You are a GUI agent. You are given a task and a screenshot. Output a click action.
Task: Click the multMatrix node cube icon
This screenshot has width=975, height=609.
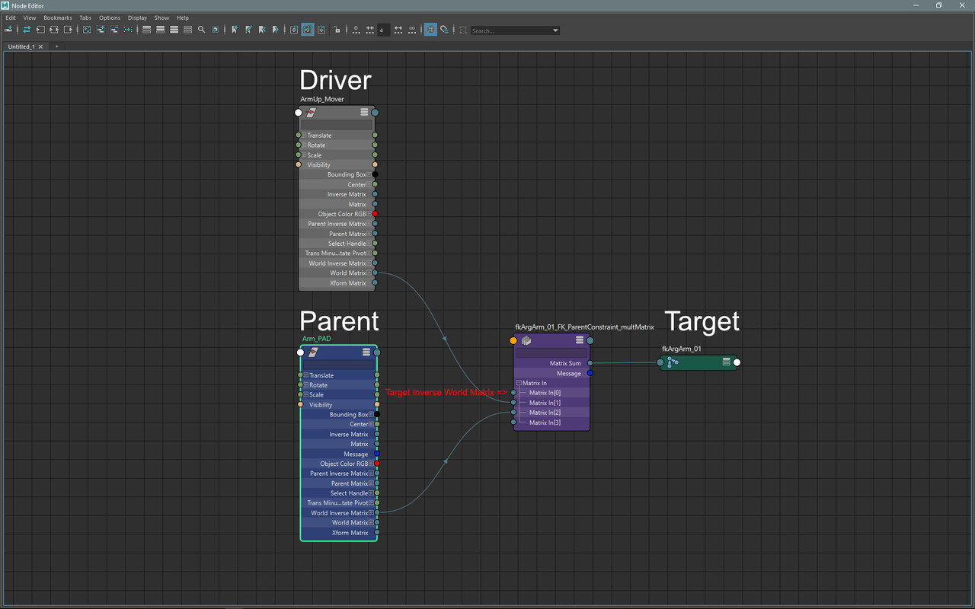point(526,340)
